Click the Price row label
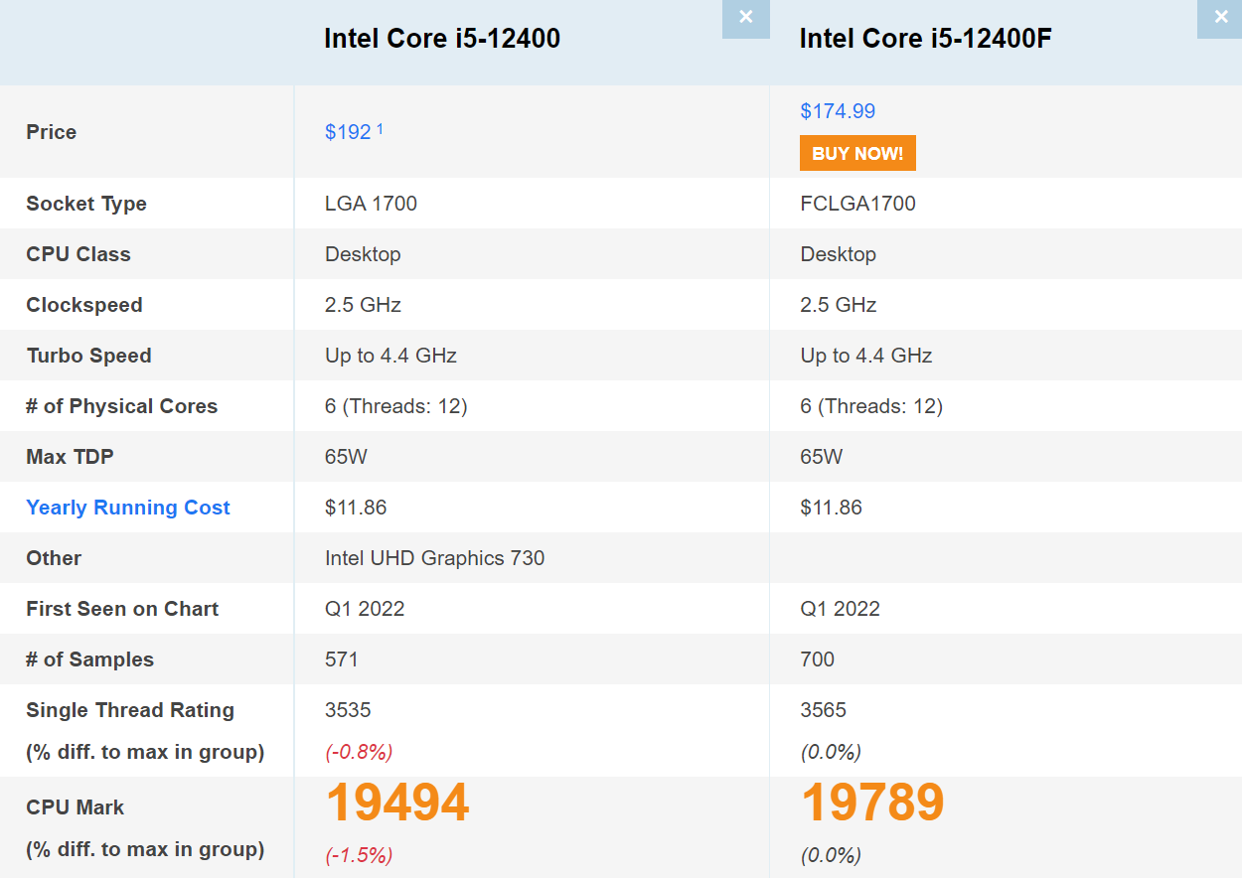The width and height of the screenshot is (1242, 878). click(52, 132)
